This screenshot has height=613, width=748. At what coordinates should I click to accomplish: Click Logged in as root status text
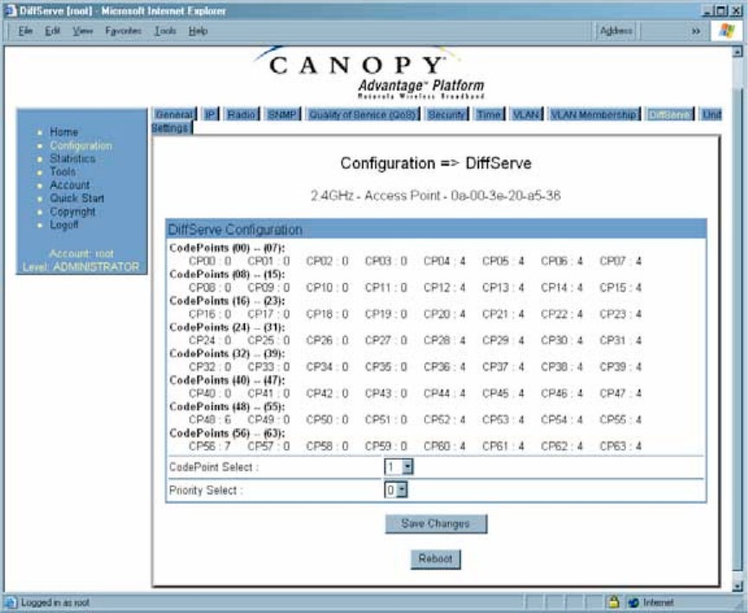tap(55, 603)
